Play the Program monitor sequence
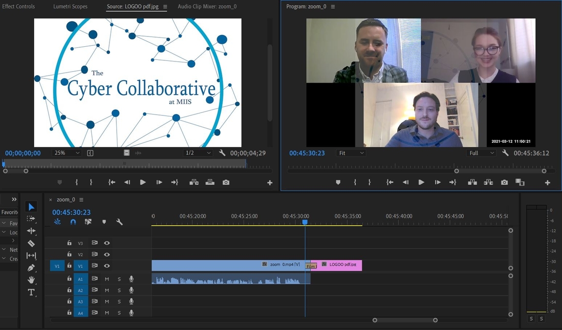 click(421, 182)
